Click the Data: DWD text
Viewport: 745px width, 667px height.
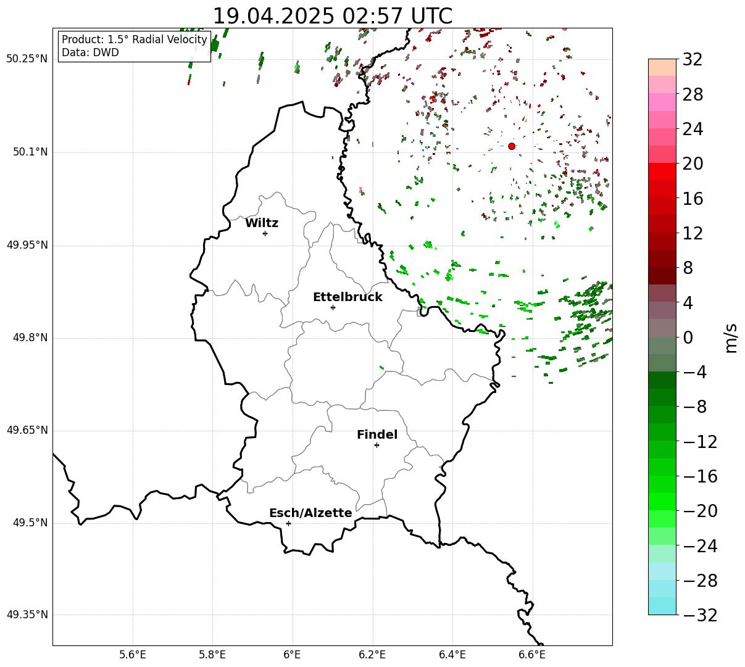coord(90,53)
